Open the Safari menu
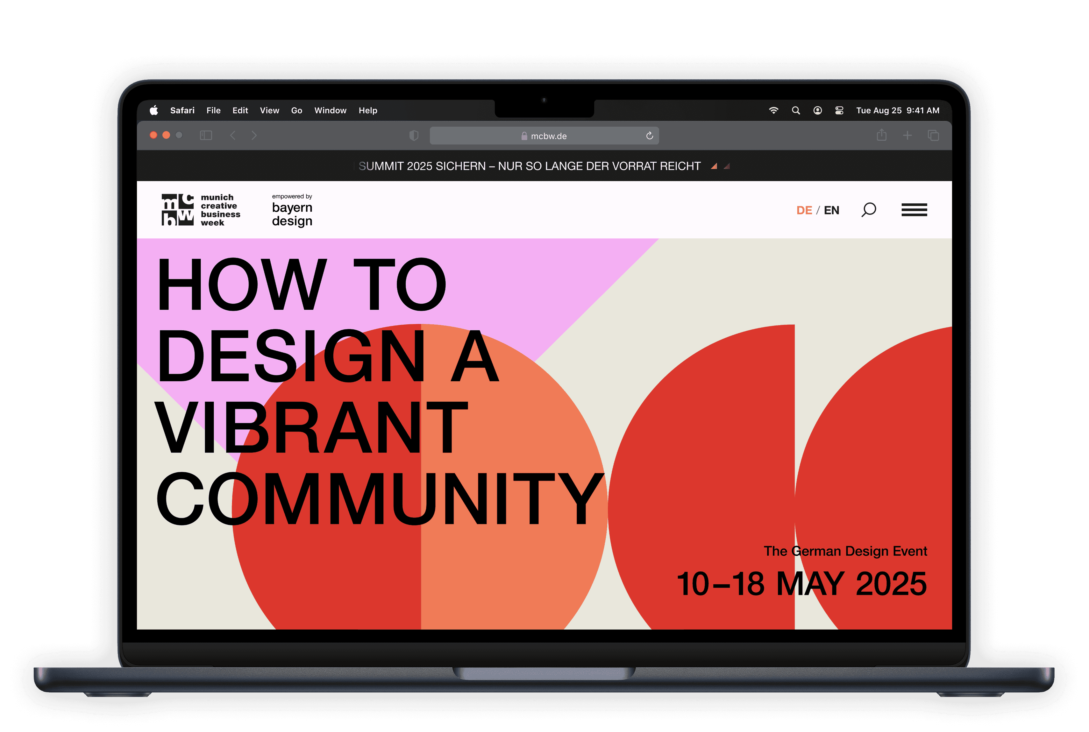Viewport: 1089px width, 732px height. click(182, 111)
